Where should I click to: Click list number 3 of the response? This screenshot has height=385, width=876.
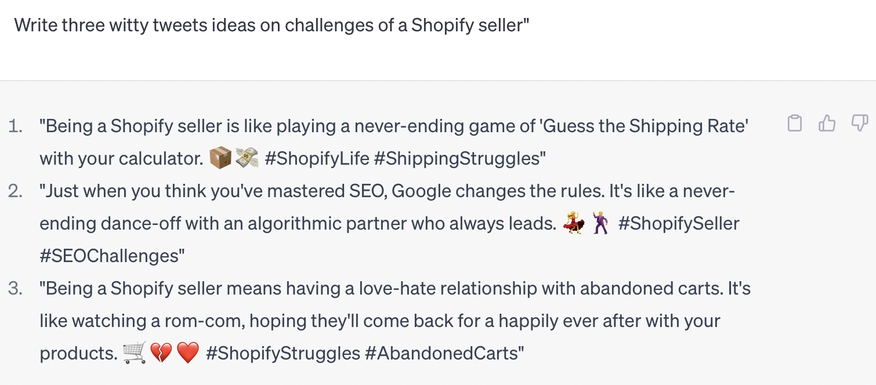[16, 288]
